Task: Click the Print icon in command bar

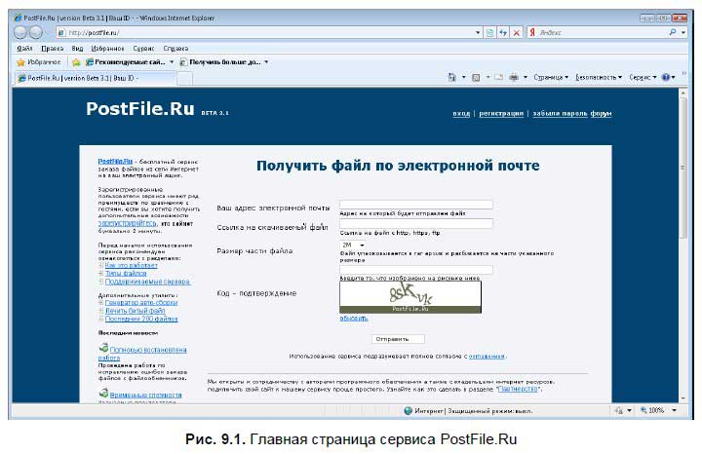Action: [513, 76]
